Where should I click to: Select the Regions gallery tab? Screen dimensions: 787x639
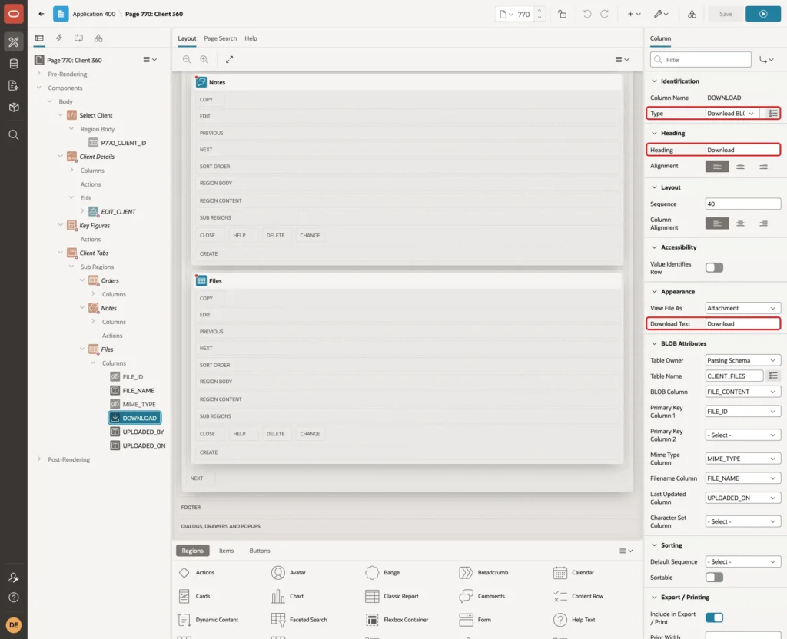[x=192, y=551]
